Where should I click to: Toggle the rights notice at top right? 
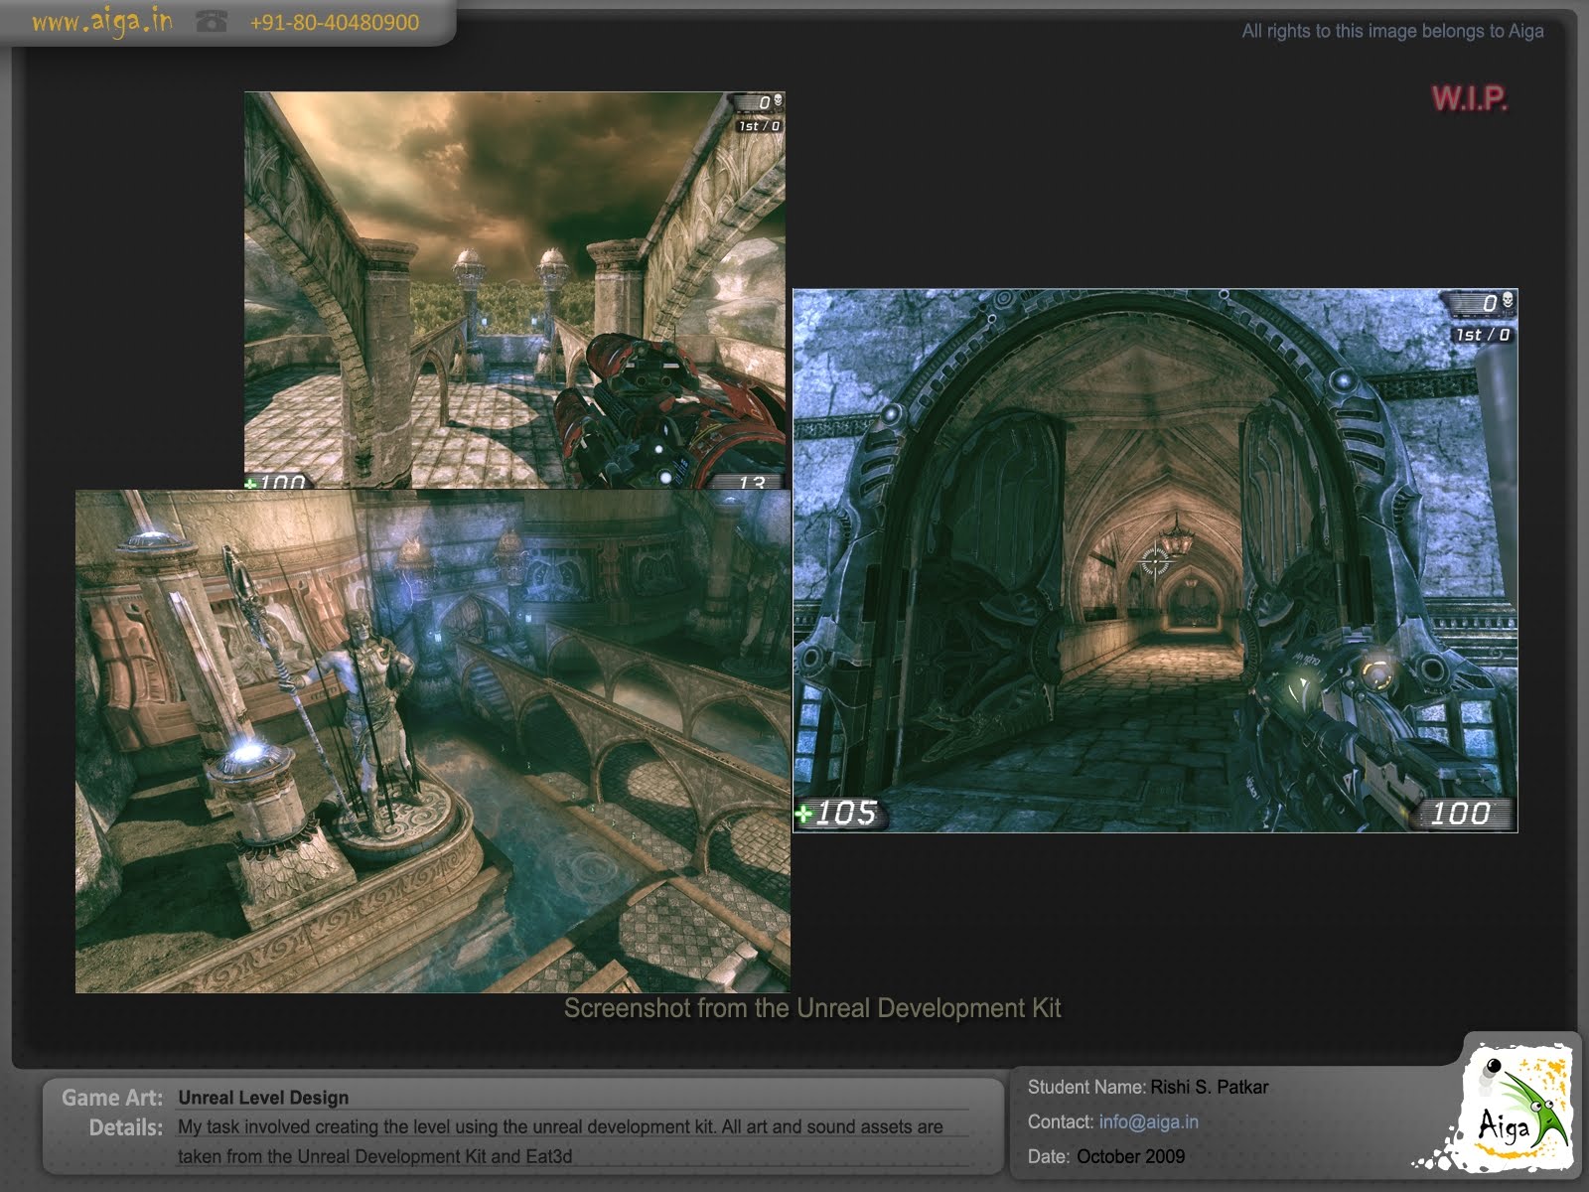1391,32
